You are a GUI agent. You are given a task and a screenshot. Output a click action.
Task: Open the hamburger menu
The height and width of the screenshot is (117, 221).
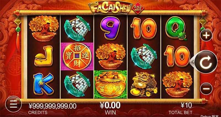click(x=13, y=104)
